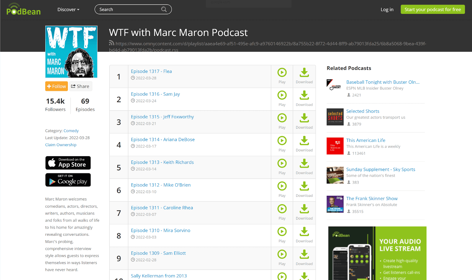Click Start your podcast for free
The height and width of the screenshot is (280, 472).
432,9
